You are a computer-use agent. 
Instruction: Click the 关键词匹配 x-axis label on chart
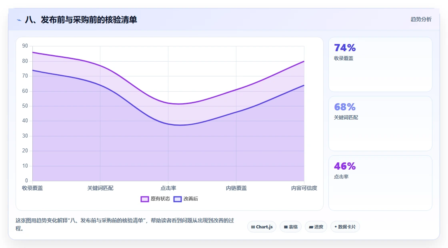pyautogui.click(x=100, y=188)
